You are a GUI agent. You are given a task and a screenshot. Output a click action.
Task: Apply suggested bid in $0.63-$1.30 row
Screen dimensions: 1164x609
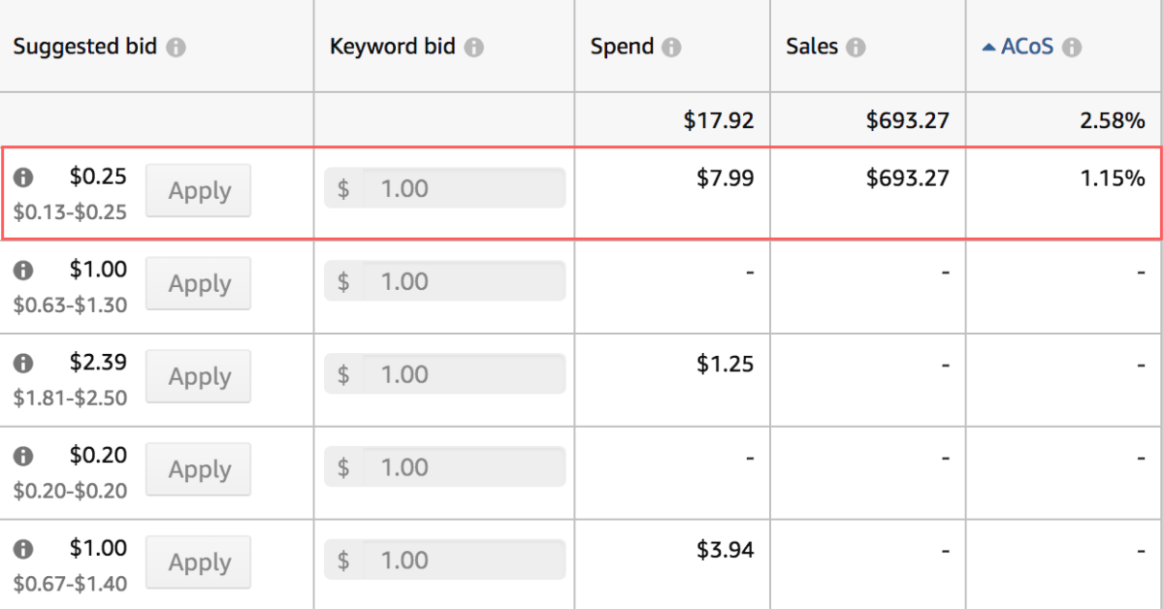[199, 283]
